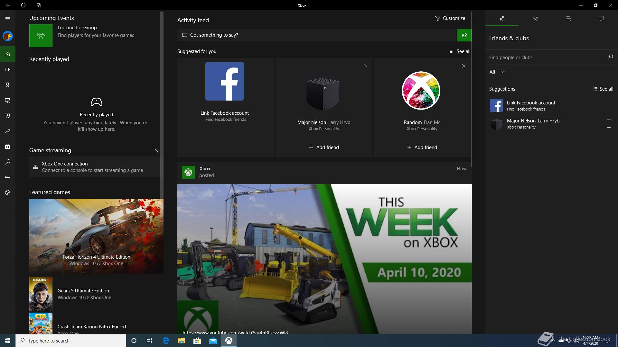Open Link Facebook account card

tap(226, 107)
